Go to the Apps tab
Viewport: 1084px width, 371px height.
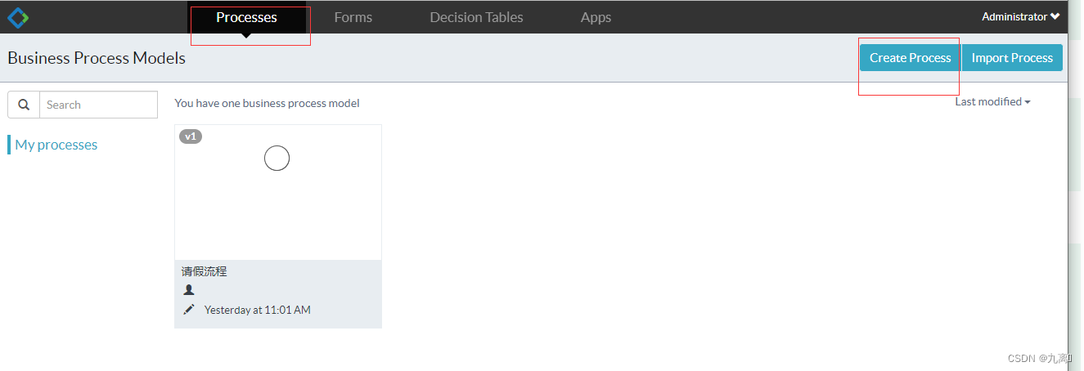click(x=596, y=17)
